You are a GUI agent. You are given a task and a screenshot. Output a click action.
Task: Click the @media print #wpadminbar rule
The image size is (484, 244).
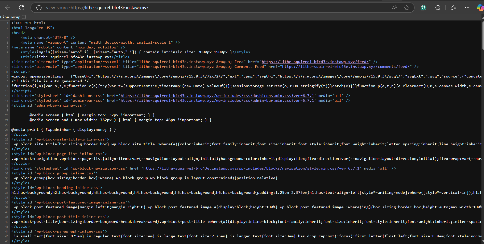(x=64, y=130)
